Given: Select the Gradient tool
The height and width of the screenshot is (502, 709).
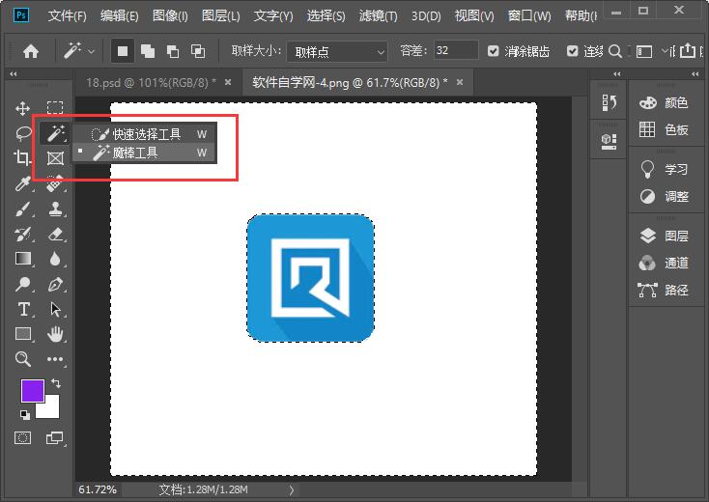Looking at the screenshot, I should click(x=23, y=259).
